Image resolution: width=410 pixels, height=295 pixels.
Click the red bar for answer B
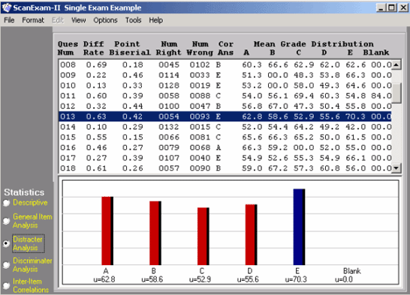[155, 233]
